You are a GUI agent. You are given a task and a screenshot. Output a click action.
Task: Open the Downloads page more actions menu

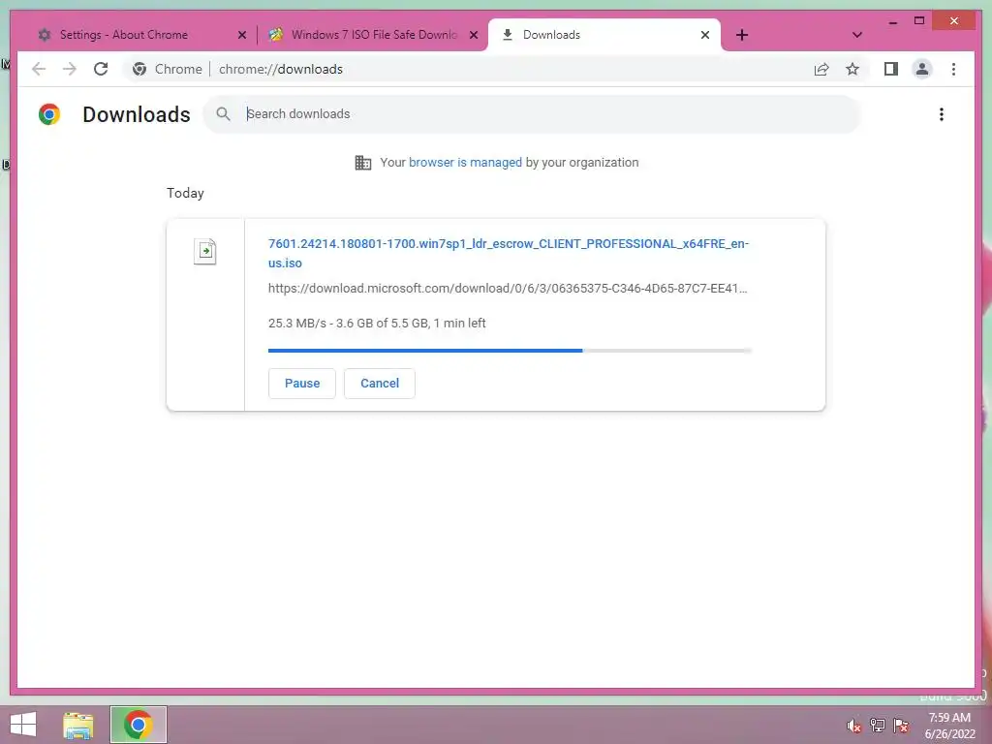point(942,114)
